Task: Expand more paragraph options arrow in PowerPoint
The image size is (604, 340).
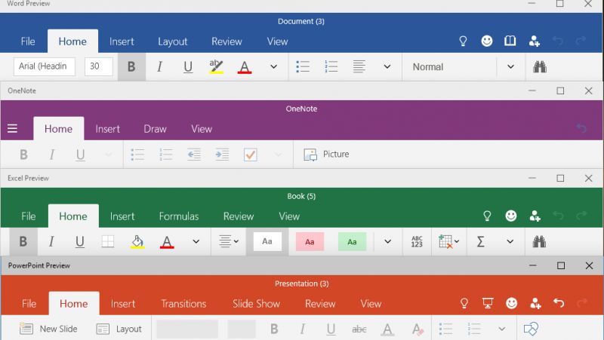Action: (501, 329)
